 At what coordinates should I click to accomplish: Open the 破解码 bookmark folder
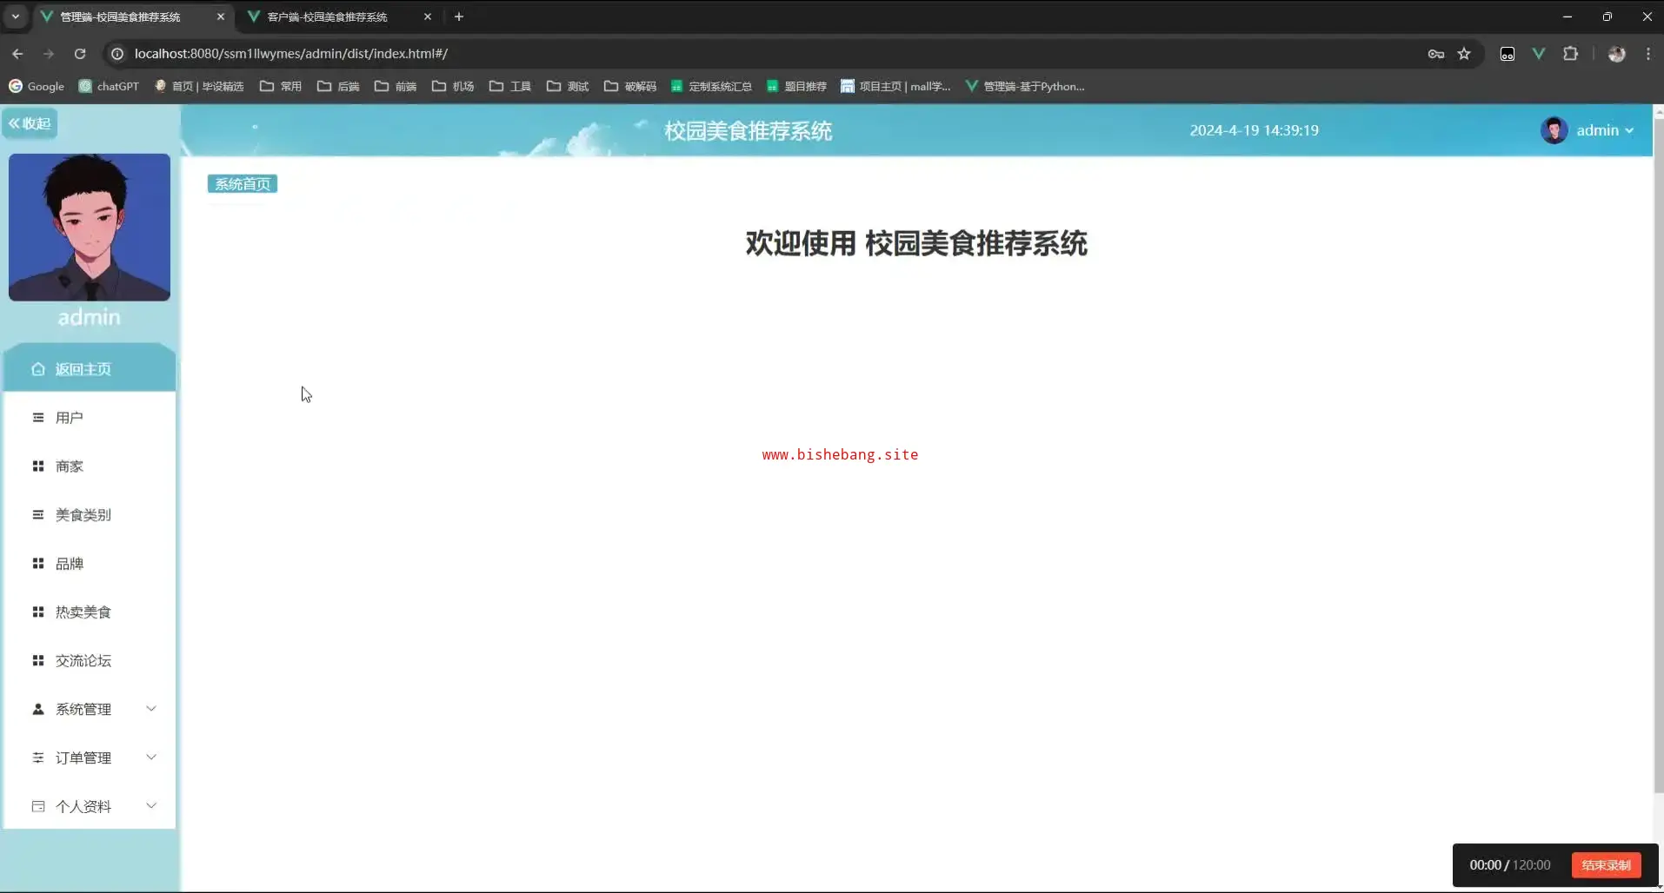(x=630, y=86)
